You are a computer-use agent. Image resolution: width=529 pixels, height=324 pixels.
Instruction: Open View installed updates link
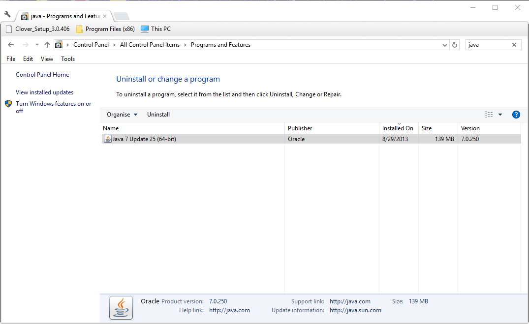(44, 92)
